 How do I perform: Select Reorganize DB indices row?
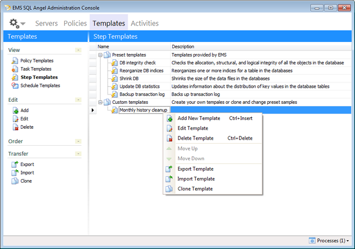coord(221,71)
